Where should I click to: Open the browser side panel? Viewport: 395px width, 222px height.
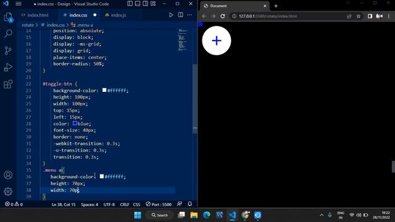370,16
